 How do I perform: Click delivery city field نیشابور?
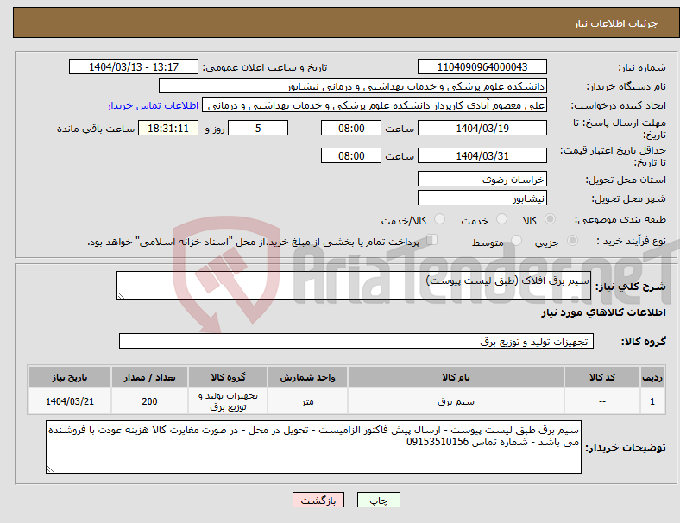pyautogui.click(x=482, y=198)
